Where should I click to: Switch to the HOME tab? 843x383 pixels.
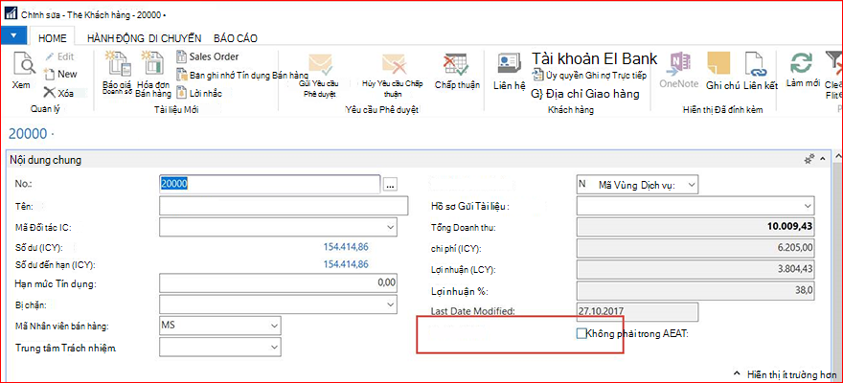(53, 38)
